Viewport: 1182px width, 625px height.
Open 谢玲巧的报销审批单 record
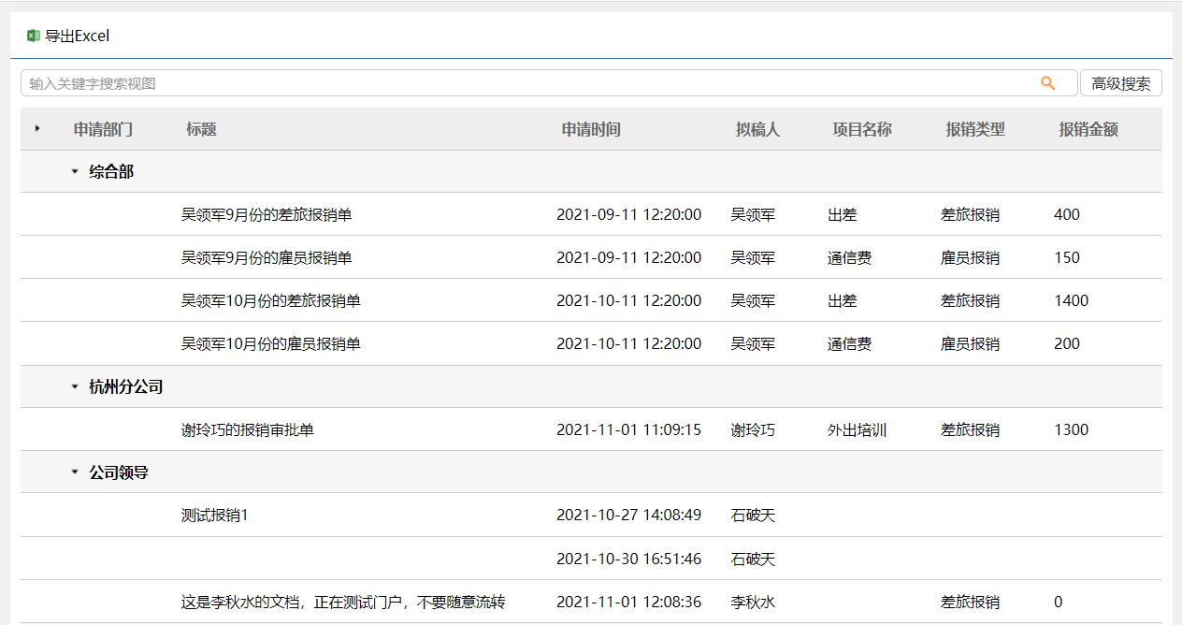pyautogui.click(x=247, y=429)
